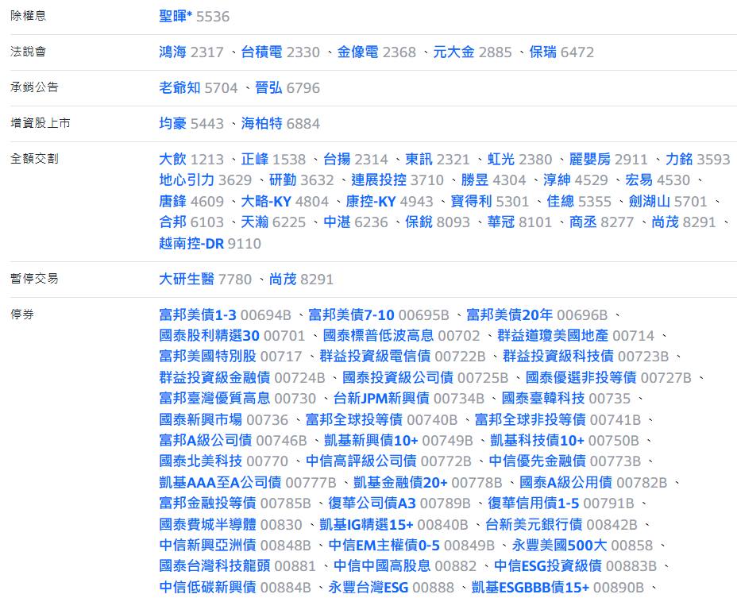Screen dimensions: 737x598
Task: Click 群益道瓊美國地產 00714 link
Action: [577, 336]
